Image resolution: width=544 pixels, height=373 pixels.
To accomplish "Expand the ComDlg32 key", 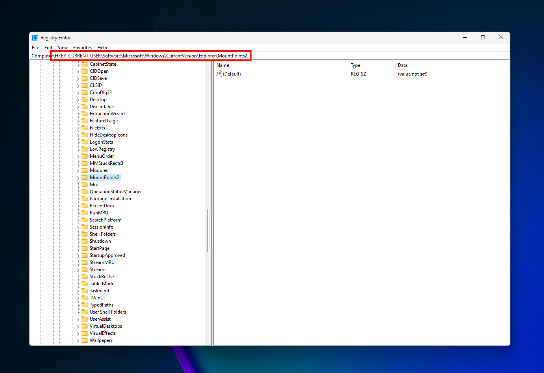I will click(x=78, y=93).
